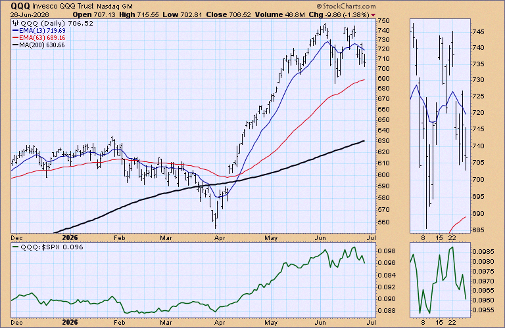The height and width of the screenshot is (328, 505).
Task: Click the Jun label under the price chart
Action: [x=320, y=238]
